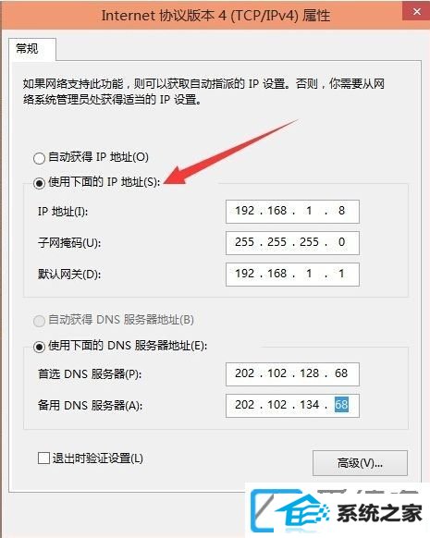The height and width of the screenshot is (538, 430).
Task: Click the 系统之家 logo watermark
Action: [x=338, y=511]
